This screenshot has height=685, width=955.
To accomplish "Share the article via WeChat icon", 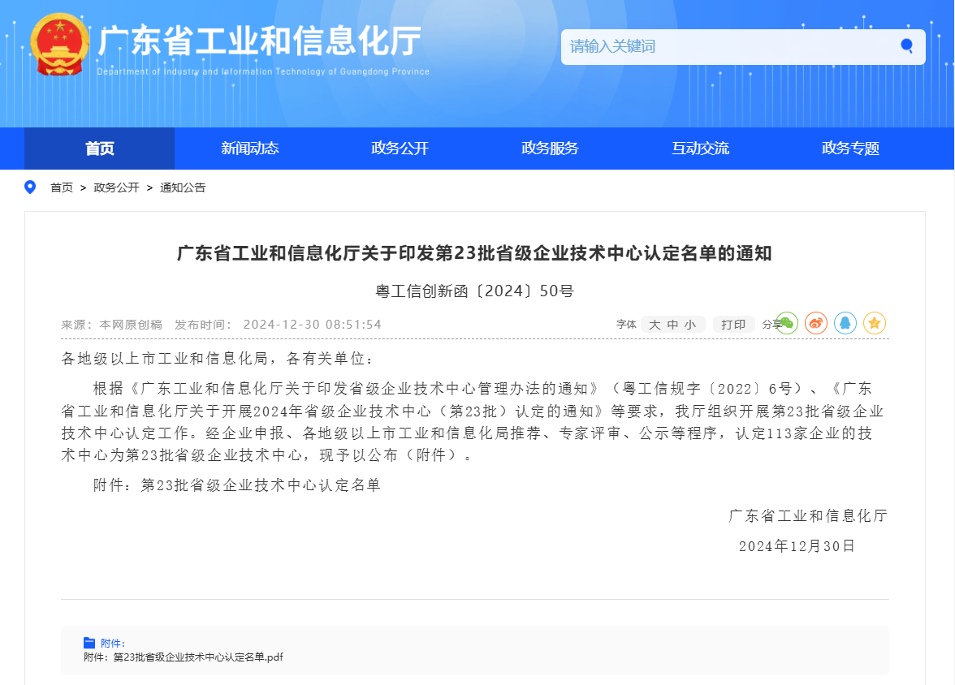I will point(786,323).
